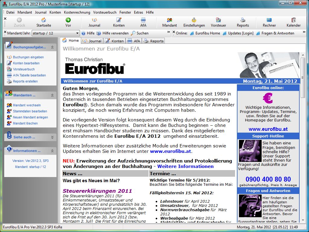309x232 pixels.
Task: Click the Support-Hotline phone image
Action: point(250,151)
